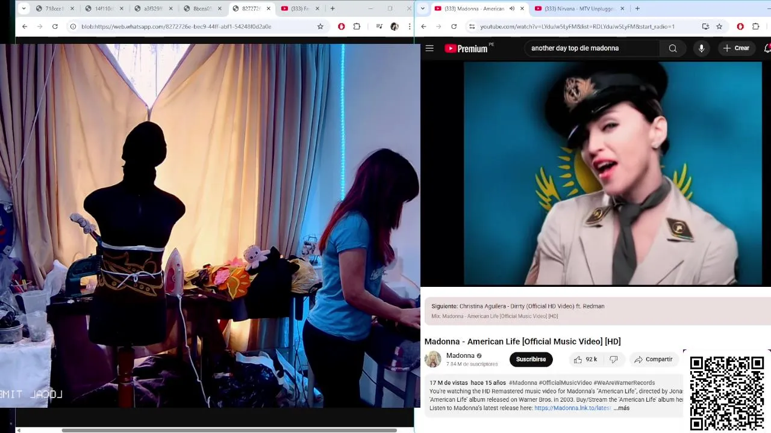
Task: Open the Madonna.lnk.to latest release link
Action: pos(572,408)
